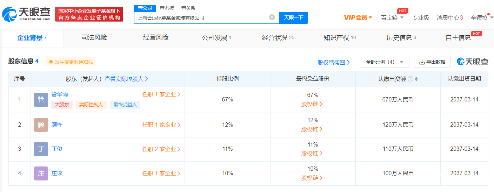Click 导出数据 export button
This screenshot has height=192, width=494.
point(432,62)
